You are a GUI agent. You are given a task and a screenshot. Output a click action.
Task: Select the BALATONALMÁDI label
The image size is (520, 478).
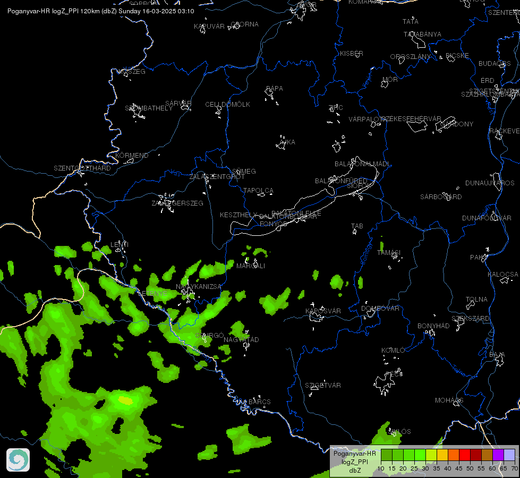click(x=362, y=164)
